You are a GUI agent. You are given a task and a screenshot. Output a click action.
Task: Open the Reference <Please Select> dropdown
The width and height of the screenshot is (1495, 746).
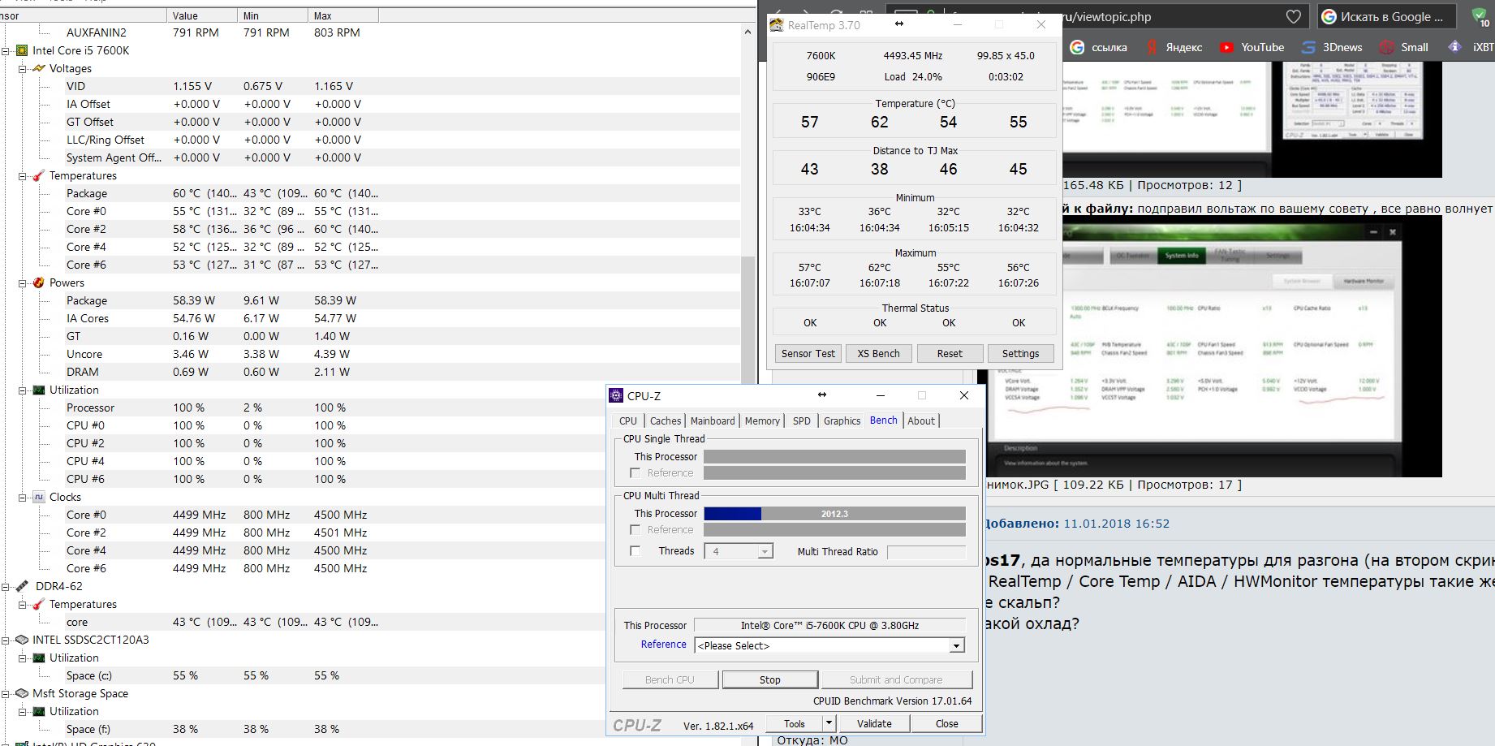(x=957, y=645)
